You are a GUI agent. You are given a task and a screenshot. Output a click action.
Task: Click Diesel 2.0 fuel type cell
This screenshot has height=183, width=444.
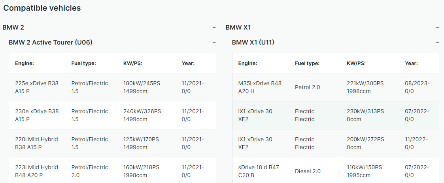pos(308,171)
